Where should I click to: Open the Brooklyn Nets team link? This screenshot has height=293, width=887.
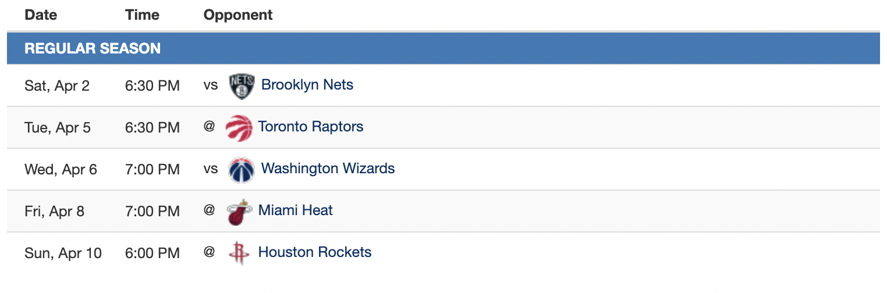pos(307,85)
